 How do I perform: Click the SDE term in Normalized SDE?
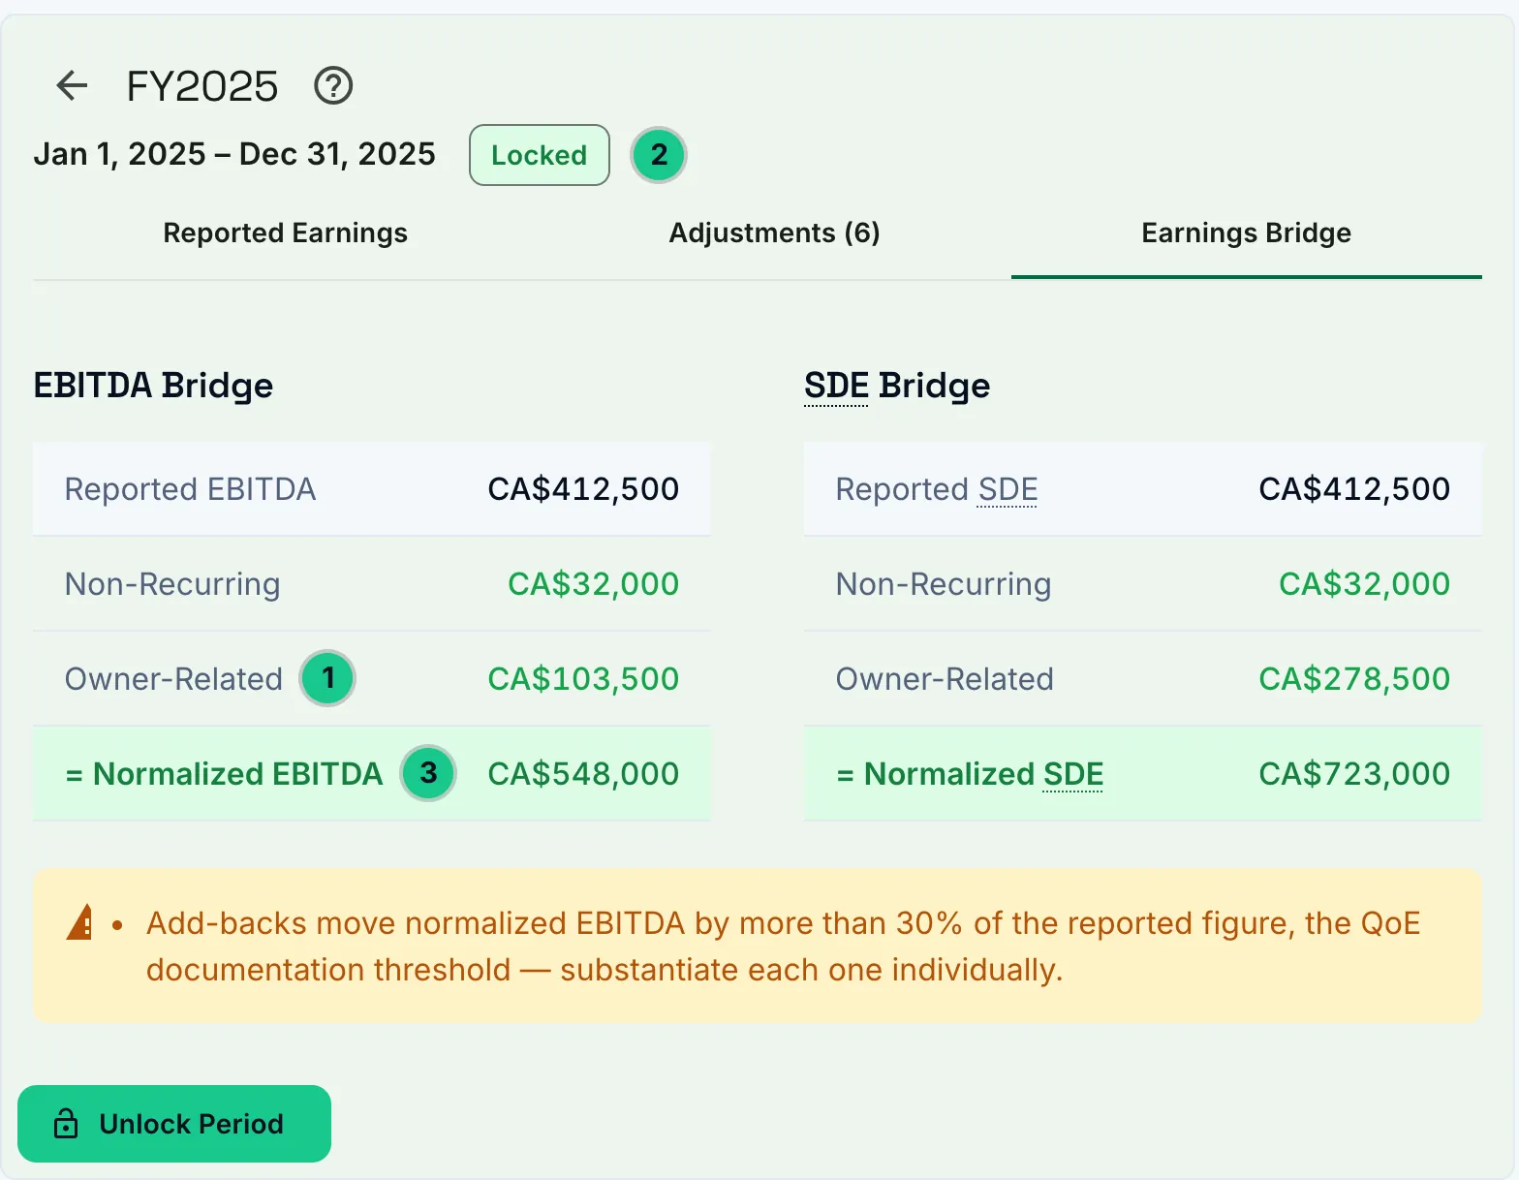[1072, 774]
